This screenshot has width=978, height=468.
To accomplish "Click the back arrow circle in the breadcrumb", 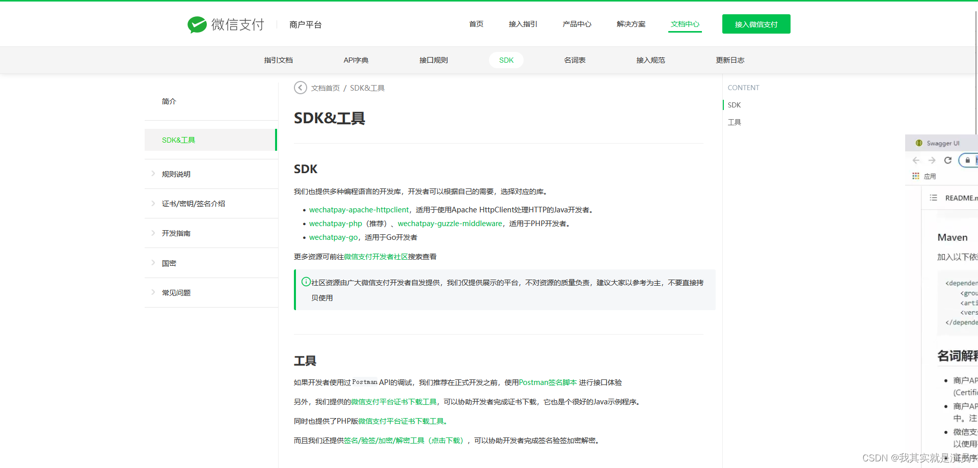I will tap(301, 88).
